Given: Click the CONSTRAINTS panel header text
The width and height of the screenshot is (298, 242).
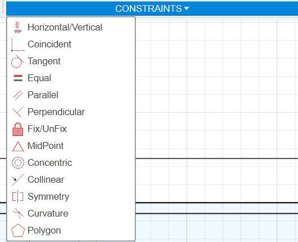Looking at the screenshot, I should (x=148, y=8).
